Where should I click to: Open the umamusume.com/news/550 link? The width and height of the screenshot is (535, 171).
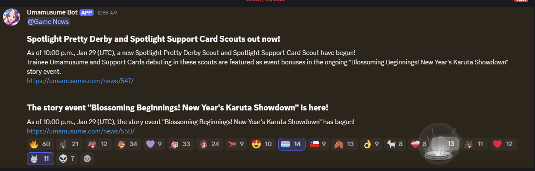tap(81, 131)
